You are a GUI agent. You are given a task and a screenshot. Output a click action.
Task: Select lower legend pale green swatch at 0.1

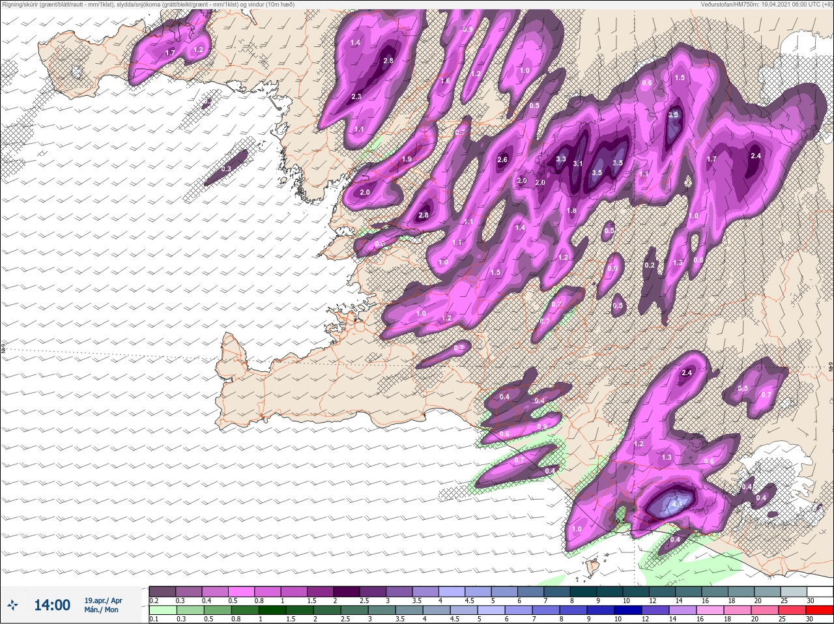(162, 611)
